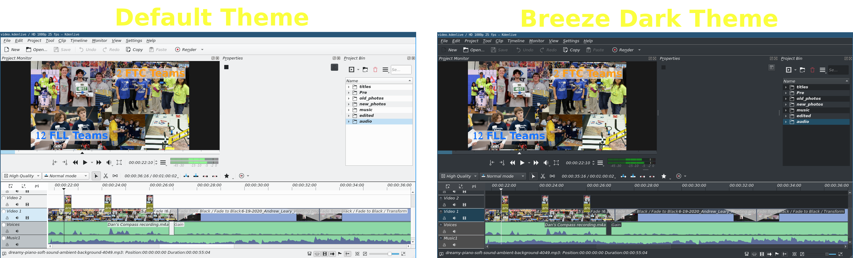
Task: Set zone in point in Default Theme monitor
Action: (55, 162)
